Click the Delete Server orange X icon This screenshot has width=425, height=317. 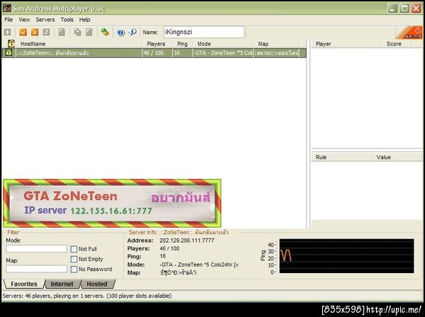[x=35, y=33]
